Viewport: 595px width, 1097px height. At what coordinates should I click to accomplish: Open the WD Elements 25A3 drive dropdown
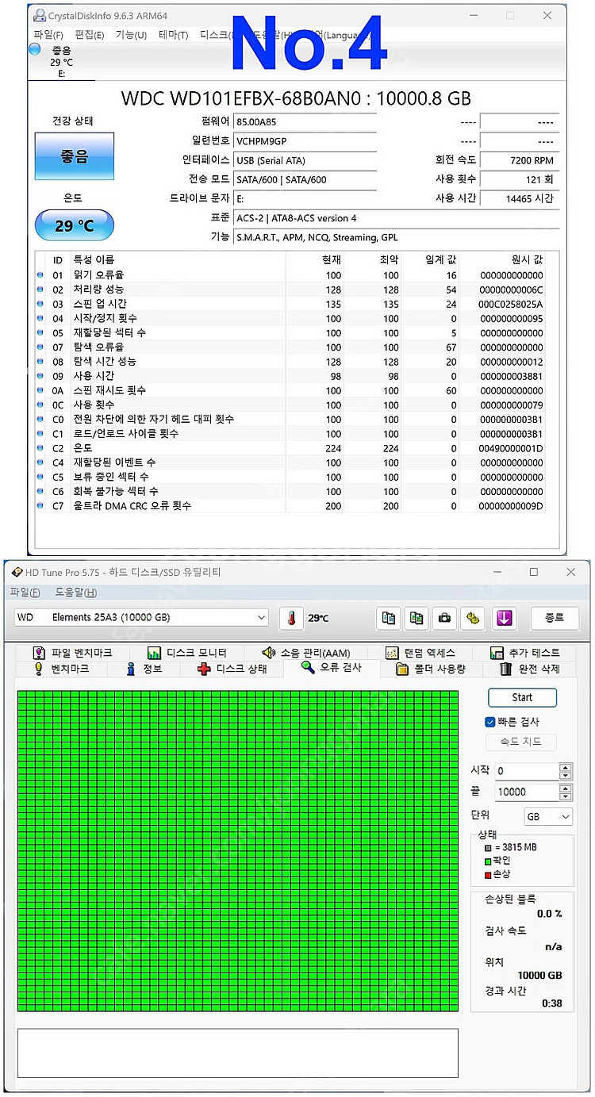(142, 617)
